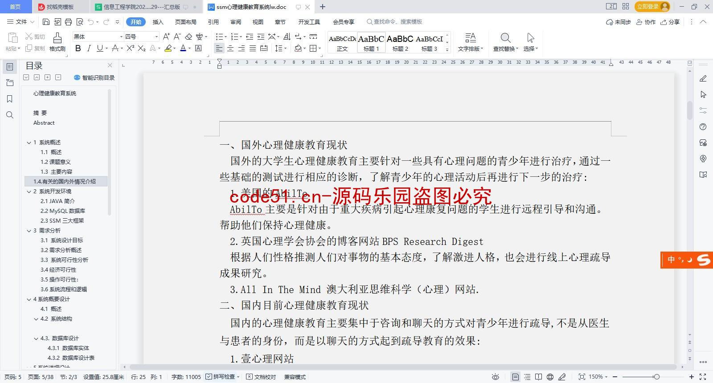The image size is (713, 383).
Task: Select '2.2 MySQL 数据库' in the outline
Action: point(63,211)
